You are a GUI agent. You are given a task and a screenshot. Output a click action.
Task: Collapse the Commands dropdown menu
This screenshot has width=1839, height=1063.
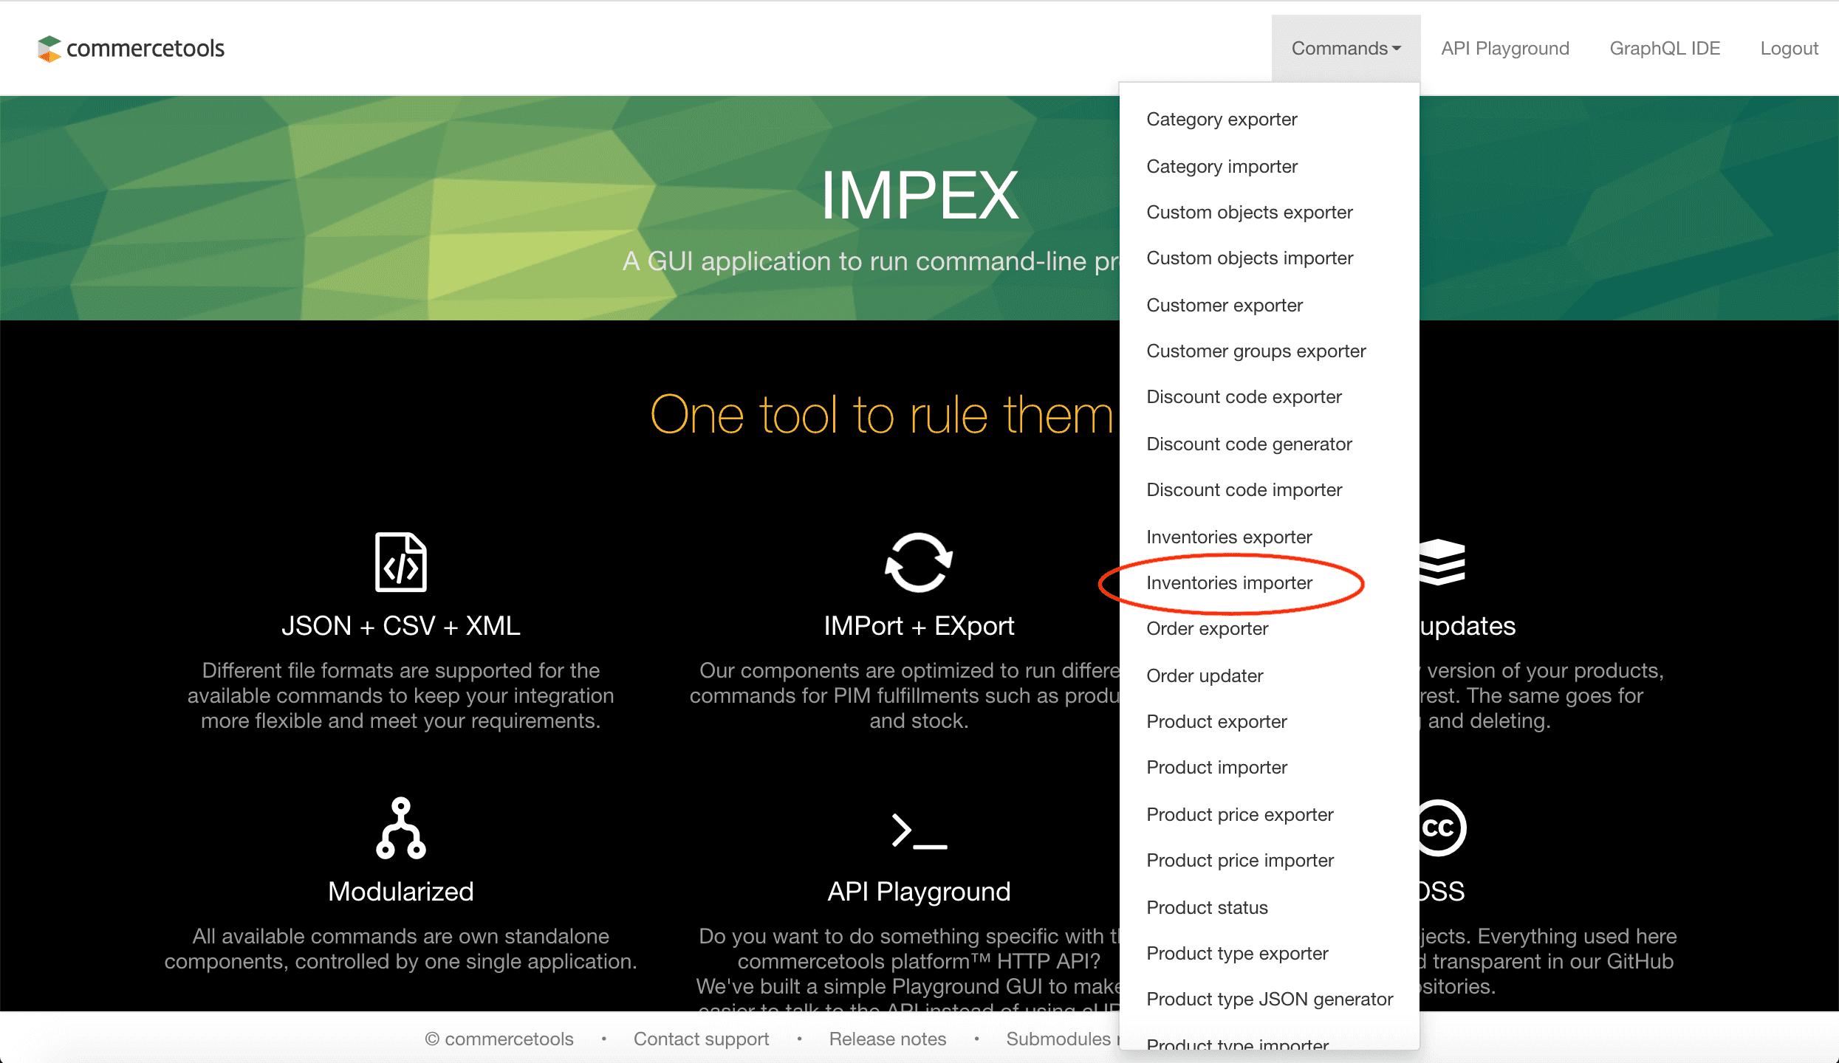tap(1345, 49)
